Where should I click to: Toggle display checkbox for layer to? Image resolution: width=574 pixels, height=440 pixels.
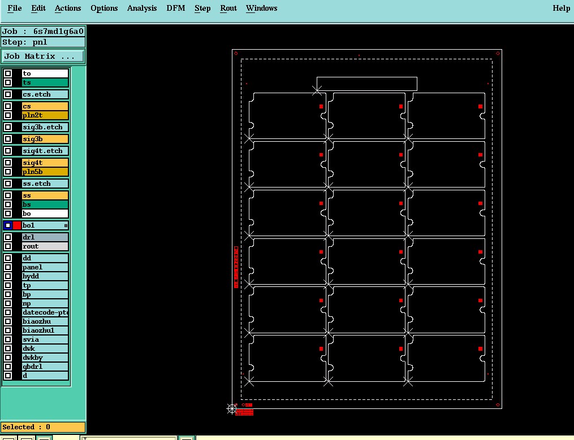[x=8, y=73]
